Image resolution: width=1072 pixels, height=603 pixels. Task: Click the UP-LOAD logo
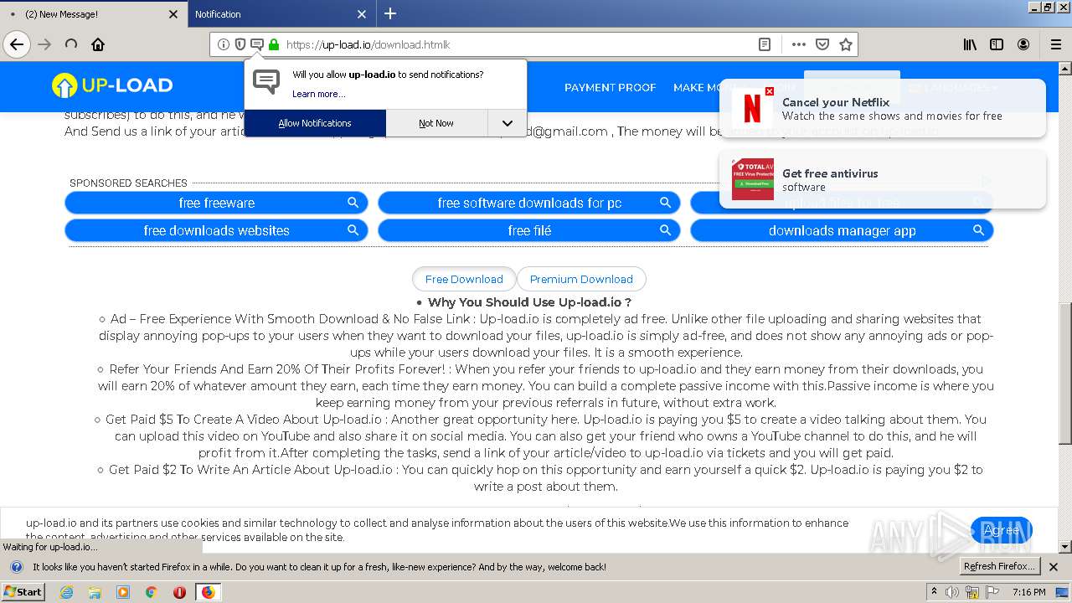coord(112,85)
